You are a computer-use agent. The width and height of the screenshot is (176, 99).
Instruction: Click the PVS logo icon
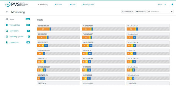8,4
